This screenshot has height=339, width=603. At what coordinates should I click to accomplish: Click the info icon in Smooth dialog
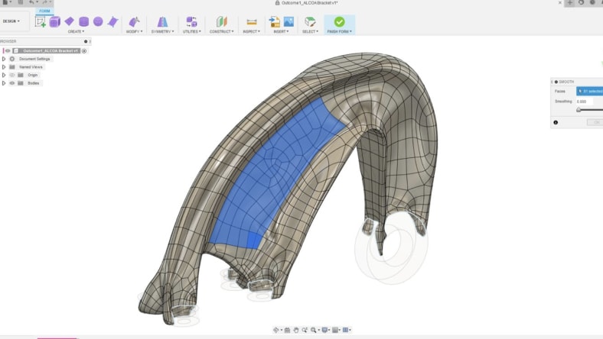[x=556, y=122]
